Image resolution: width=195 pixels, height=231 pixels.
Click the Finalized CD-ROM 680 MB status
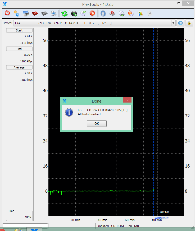tap(119, 226)
